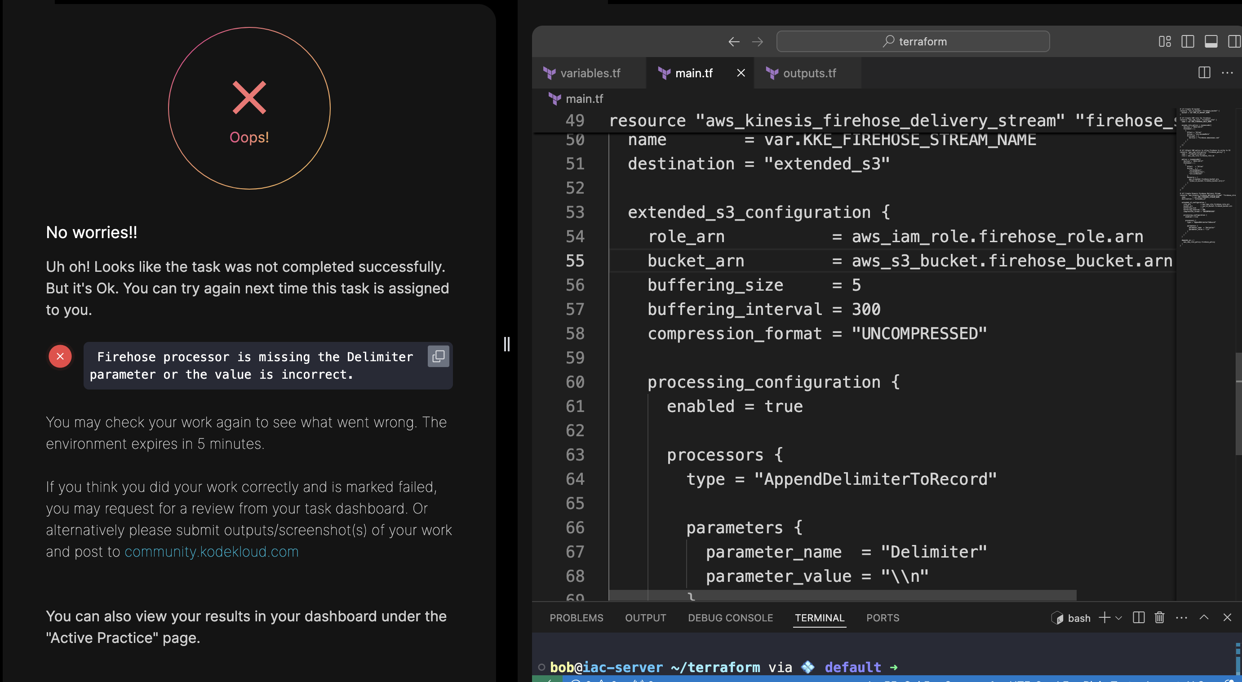Close the main.tf editor tab
The width and height of the screenshot is (1242, 682).
coord(741,73)
